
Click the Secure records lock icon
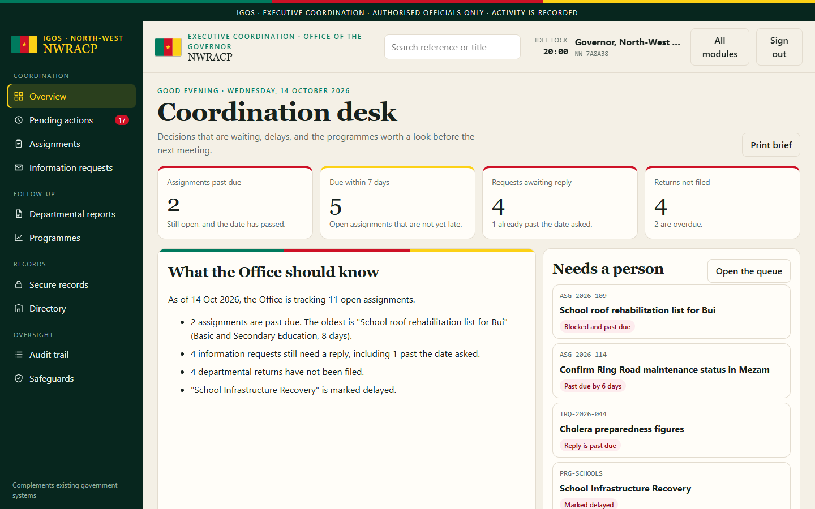(x=19, y=284)
